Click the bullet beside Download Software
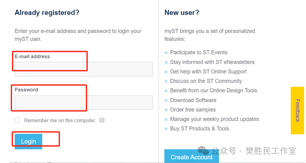Screen dimensions: 306x163 click(166, 100)
